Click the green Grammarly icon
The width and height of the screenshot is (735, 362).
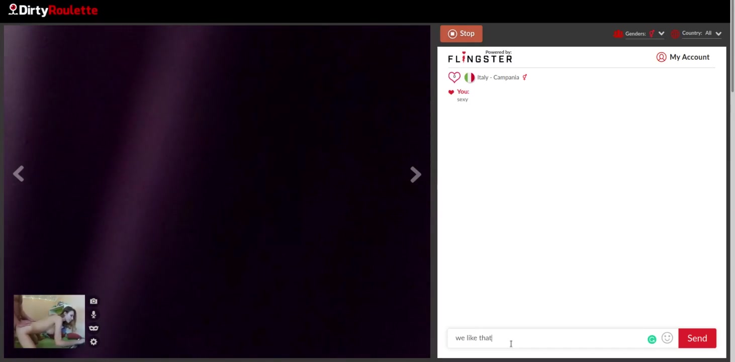pyautogui.click(x=652, y=339)
